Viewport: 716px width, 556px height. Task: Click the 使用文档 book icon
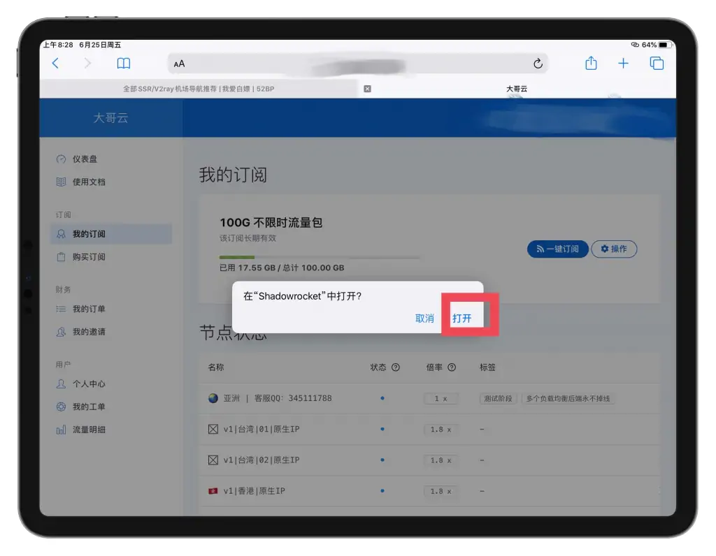coord(61,182)
